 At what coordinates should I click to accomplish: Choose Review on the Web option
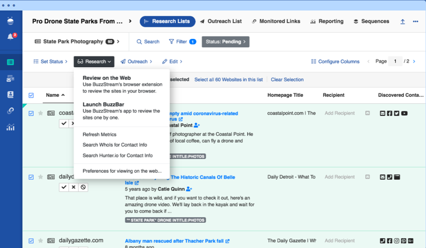pos(122,84)
